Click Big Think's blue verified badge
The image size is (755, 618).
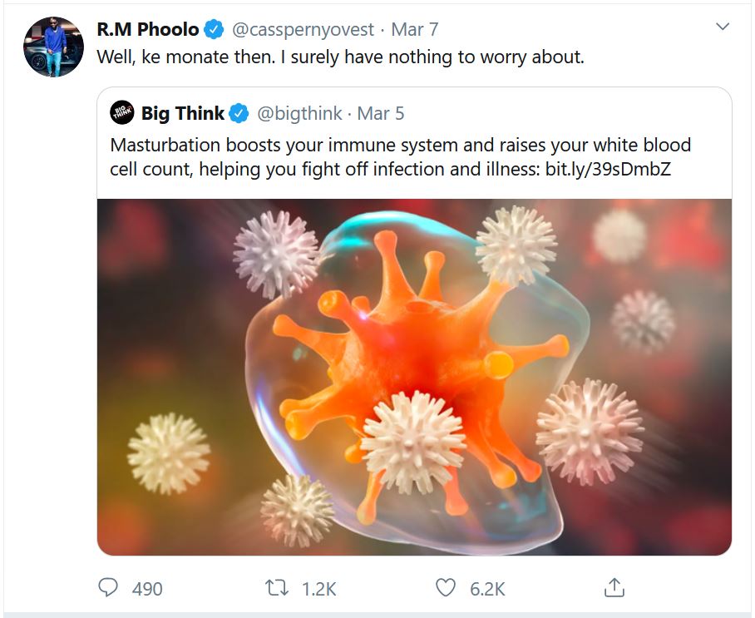239,114
